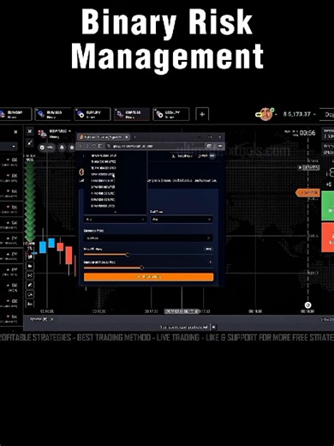This screenshot has height=446, width=334.
Task: Switch to the fourth asset tab
Action: pos(132,114)
